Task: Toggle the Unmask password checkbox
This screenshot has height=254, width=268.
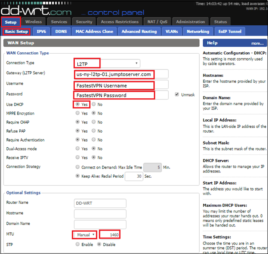Action: click(177, 94)
